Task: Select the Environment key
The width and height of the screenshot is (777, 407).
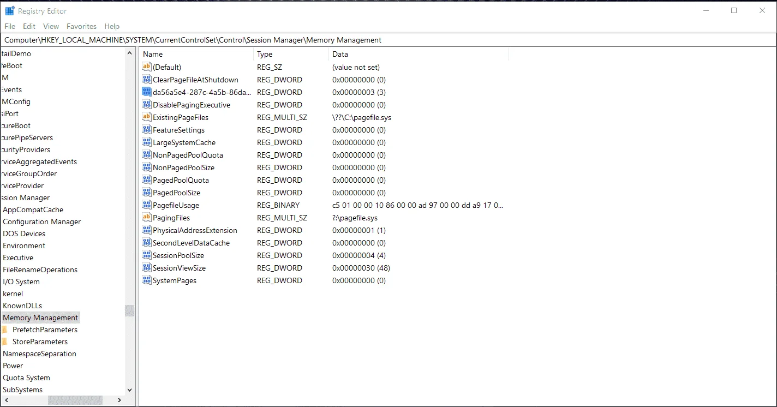Action: tap(24, 246)
